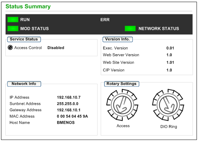Click the Rotary Settings panel header

click(122, 84)
